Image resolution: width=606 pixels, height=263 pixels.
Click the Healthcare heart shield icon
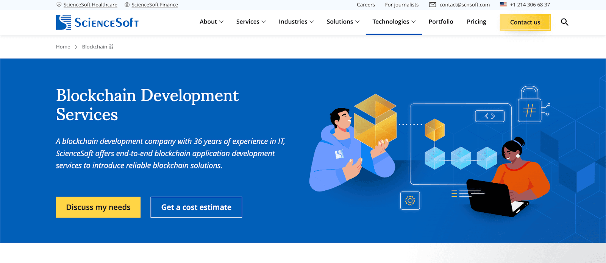(59, 5)
